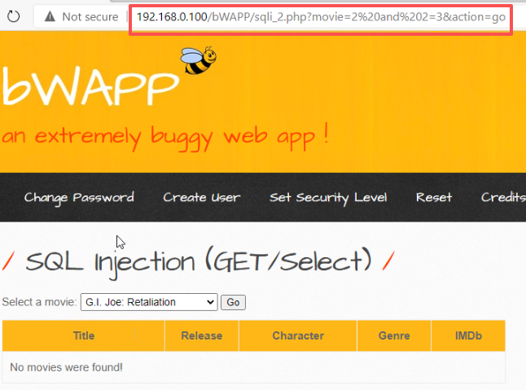526x390 pixels.
Task: Click the Character column header
Action: pyautogui.click(x=298, y=335)
